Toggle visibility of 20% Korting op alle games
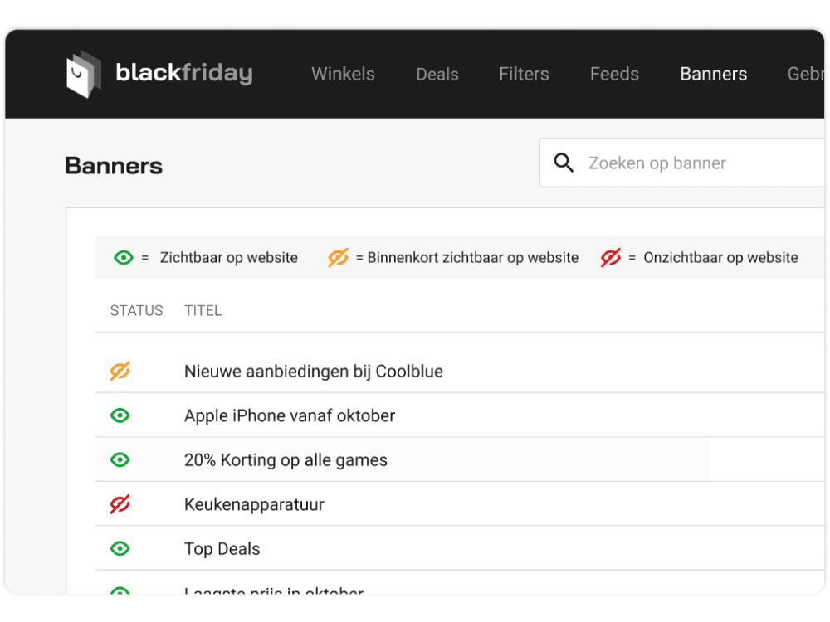Image resolution: width=830 pixels, height=622 pixels. pos(120,459)
